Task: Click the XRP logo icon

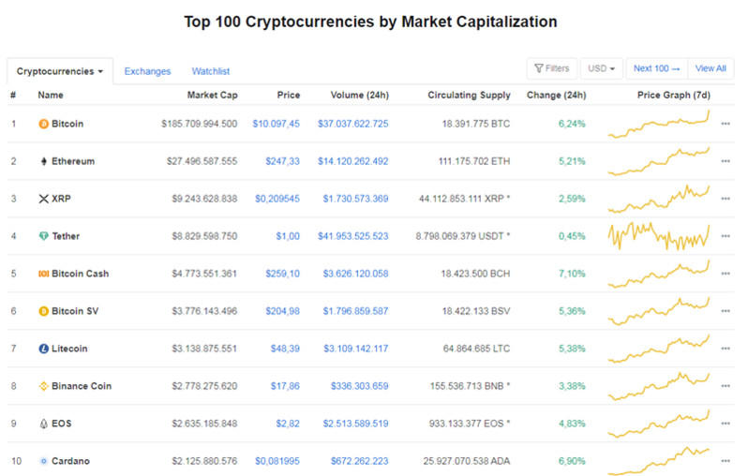Action: pos(43,199)
